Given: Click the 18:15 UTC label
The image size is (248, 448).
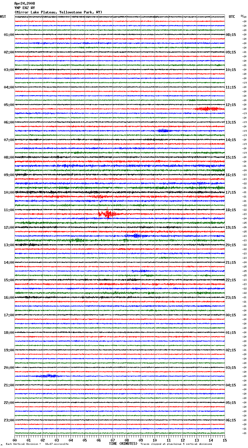Looking at the screenshot, I should click(x=231, y=210).
